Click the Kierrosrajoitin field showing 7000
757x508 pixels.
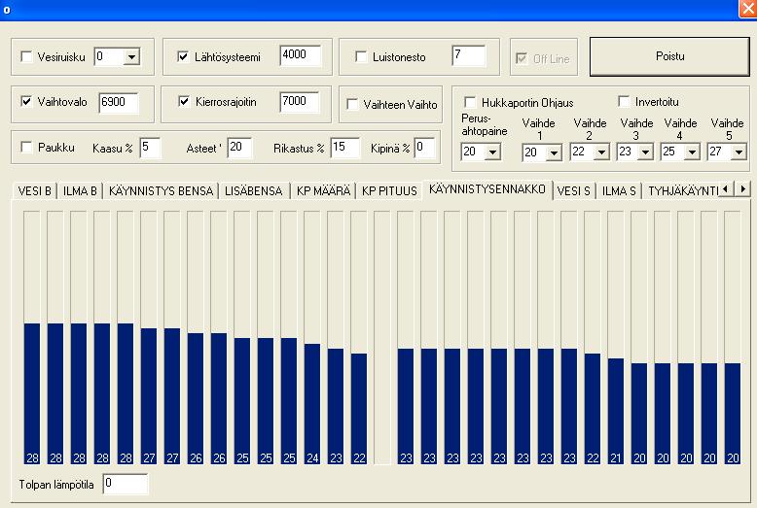tap(300, 102)
